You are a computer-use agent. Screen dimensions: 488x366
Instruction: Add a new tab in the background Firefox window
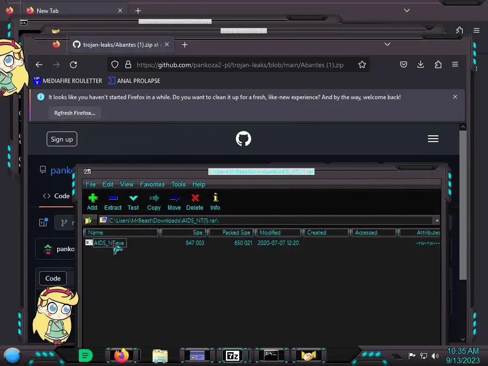pos(138,11)
